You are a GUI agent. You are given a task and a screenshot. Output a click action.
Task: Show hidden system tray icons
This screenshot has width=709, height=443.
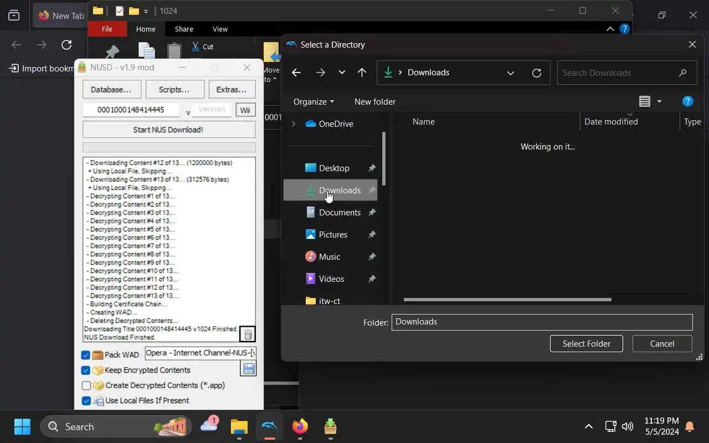point(588,426)
